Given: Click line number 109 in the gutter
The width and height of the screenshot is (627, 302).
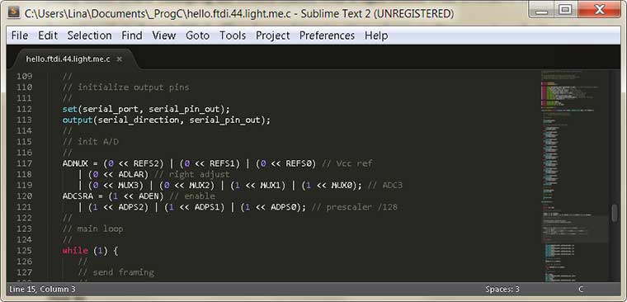Looking at the screenshot, I should [25, 76].
